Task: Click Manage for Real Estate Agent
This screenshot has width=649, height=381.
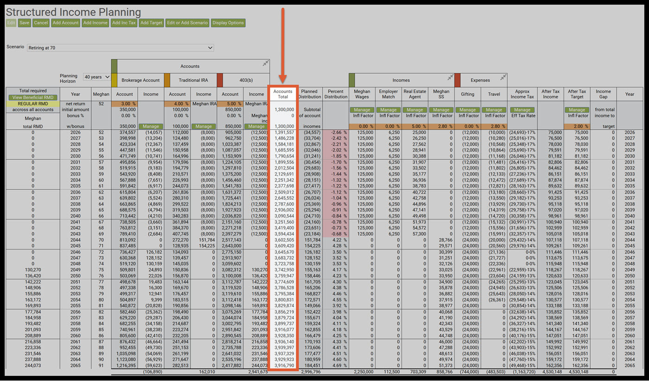Action: coord(414,110)
